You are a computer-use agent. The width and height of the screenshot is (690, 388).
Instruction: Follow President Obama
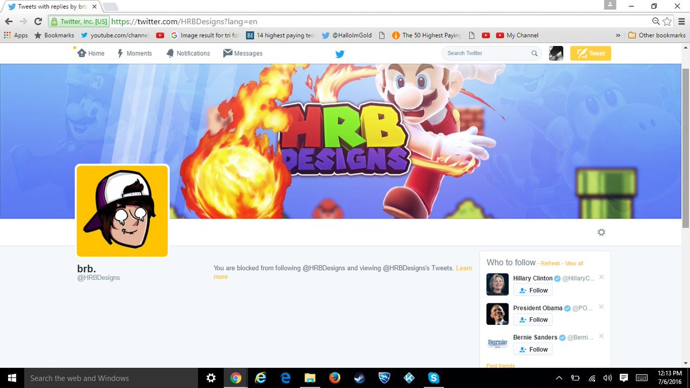(x=532, y=320)
